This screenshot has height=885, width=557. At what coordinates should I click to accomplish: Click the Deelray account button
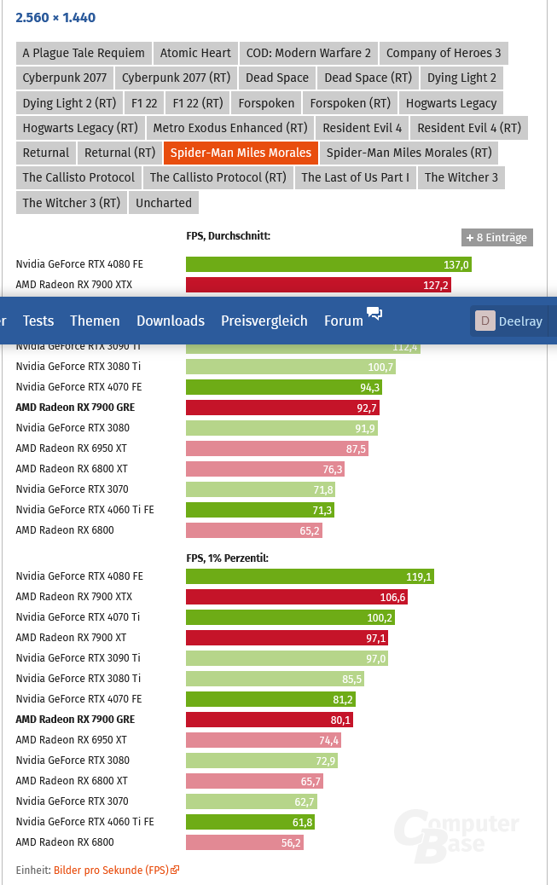510,321
